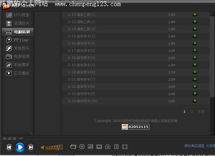Click the playback progress bar
215x156 pixels.
[x=21, y=138]
